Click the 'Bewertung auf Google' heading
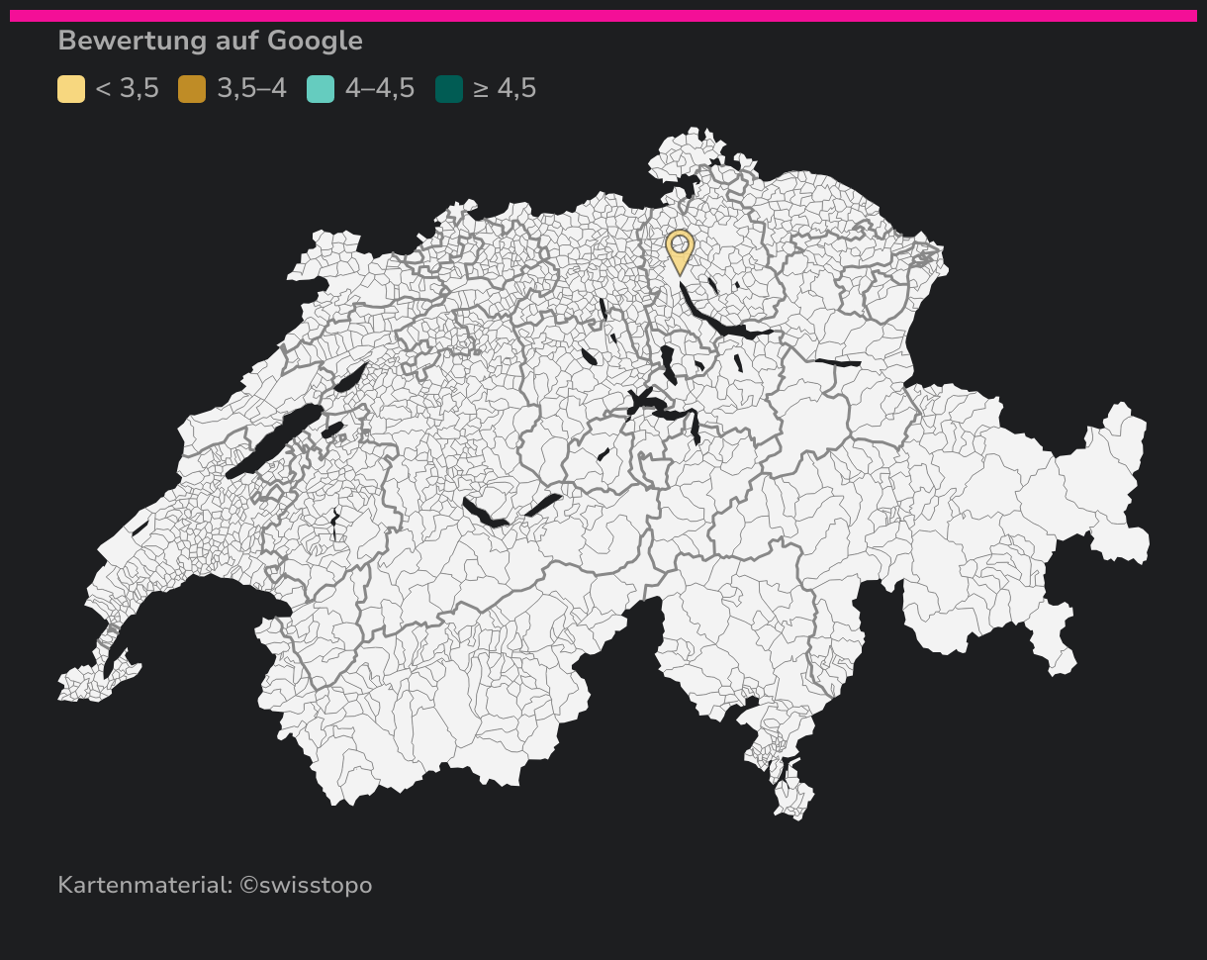 210,41
